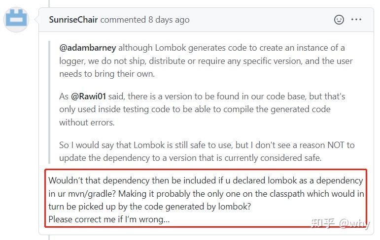
Task: Click the "@why" watermark text
Action: tap(353, 223)
